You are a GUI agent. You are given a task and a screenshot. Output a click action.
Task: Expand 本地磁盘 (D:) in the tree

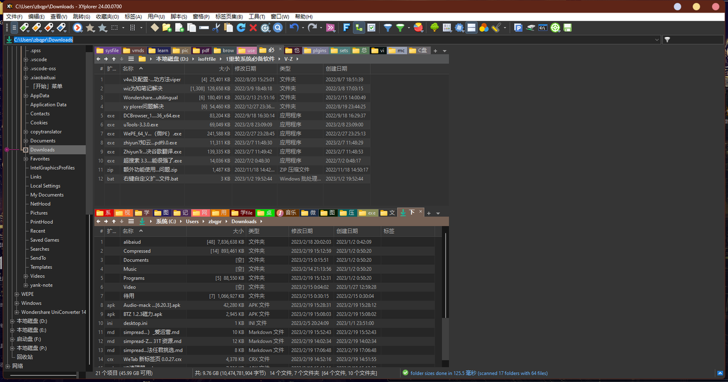[x=12, y=321]
